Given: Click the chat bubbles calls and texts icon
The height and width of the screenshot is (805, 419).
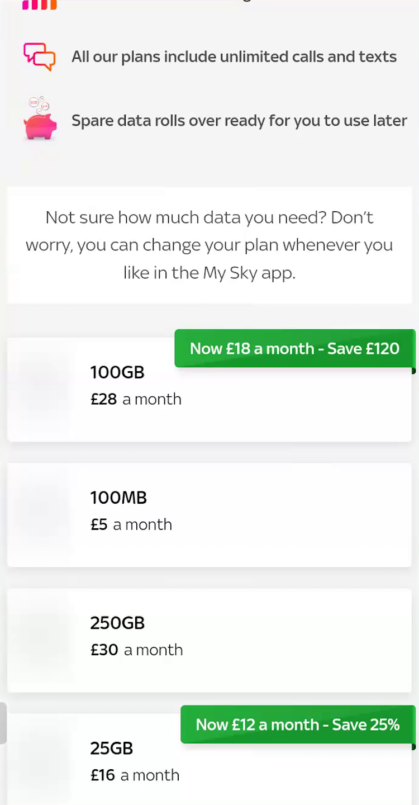Looking at the screenshot, I should pos(39,56).
